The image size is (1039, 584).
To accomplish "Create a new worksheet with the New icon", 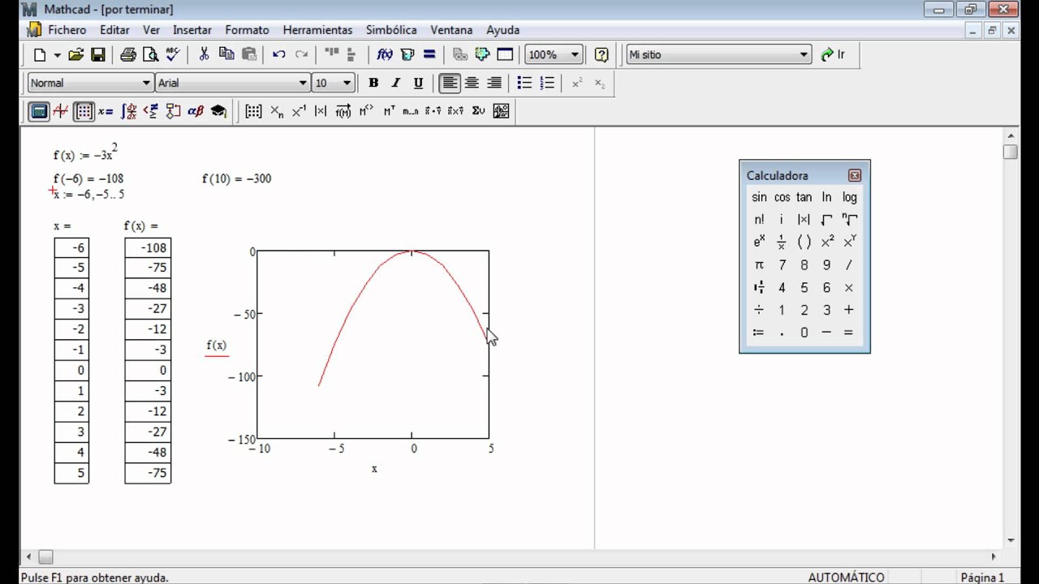I will click(x=39, y=55).
